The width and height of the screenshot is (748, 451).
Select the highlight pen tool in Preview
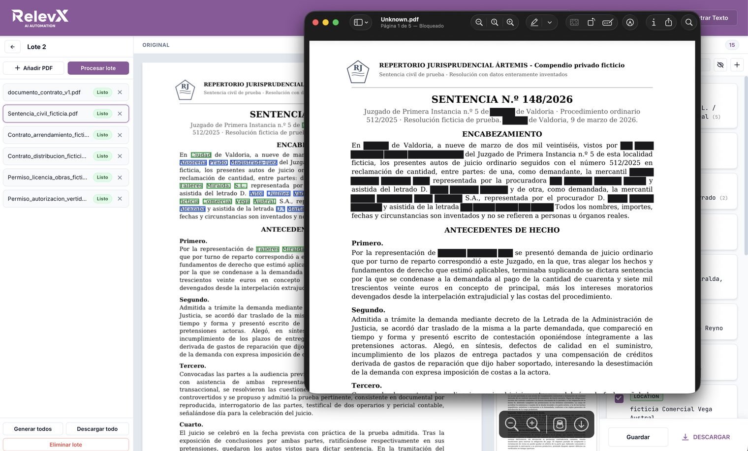pyautogui.click(x=534, y=22)
